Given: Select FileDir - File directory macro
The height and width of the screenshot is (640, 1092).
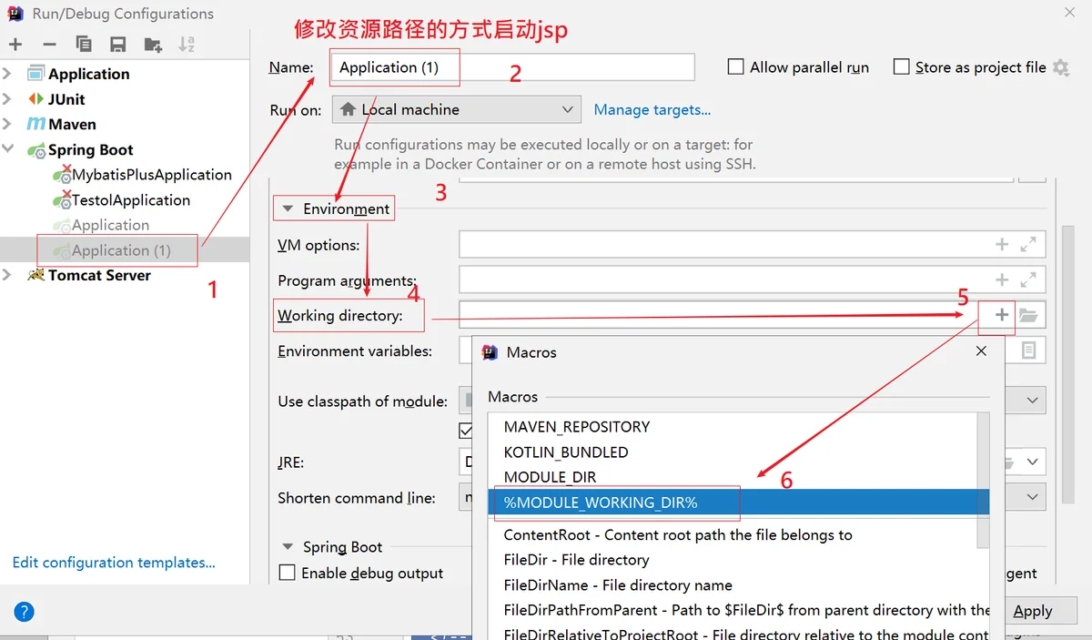Looking at the screenshot, I should click(576, 560).
